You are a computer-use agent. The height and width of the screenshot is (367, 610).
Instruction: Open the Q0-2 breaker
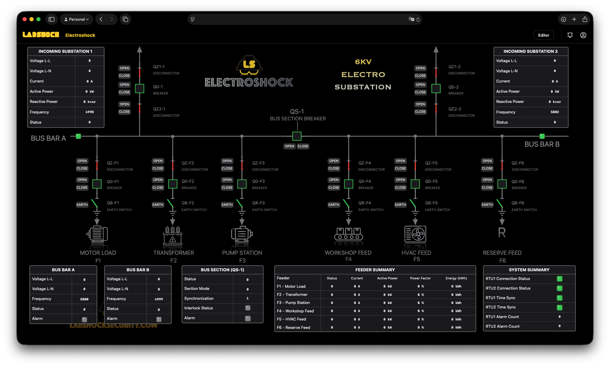click(420, 85)
